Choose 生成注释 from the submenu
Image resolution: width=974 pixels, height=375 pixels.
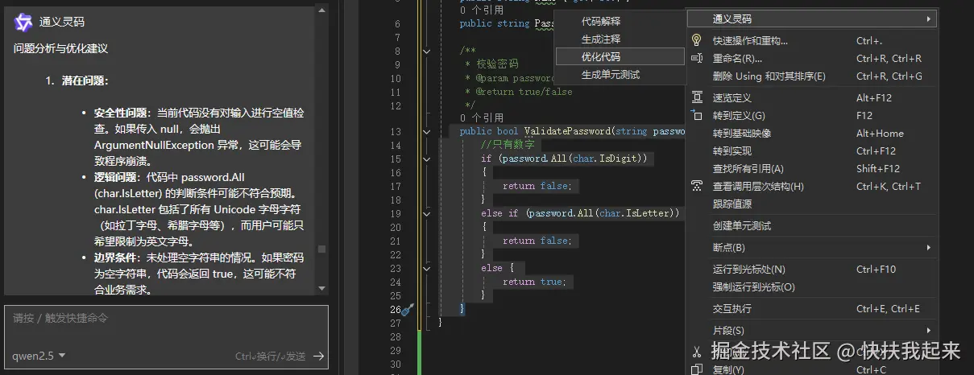[620, 39]
